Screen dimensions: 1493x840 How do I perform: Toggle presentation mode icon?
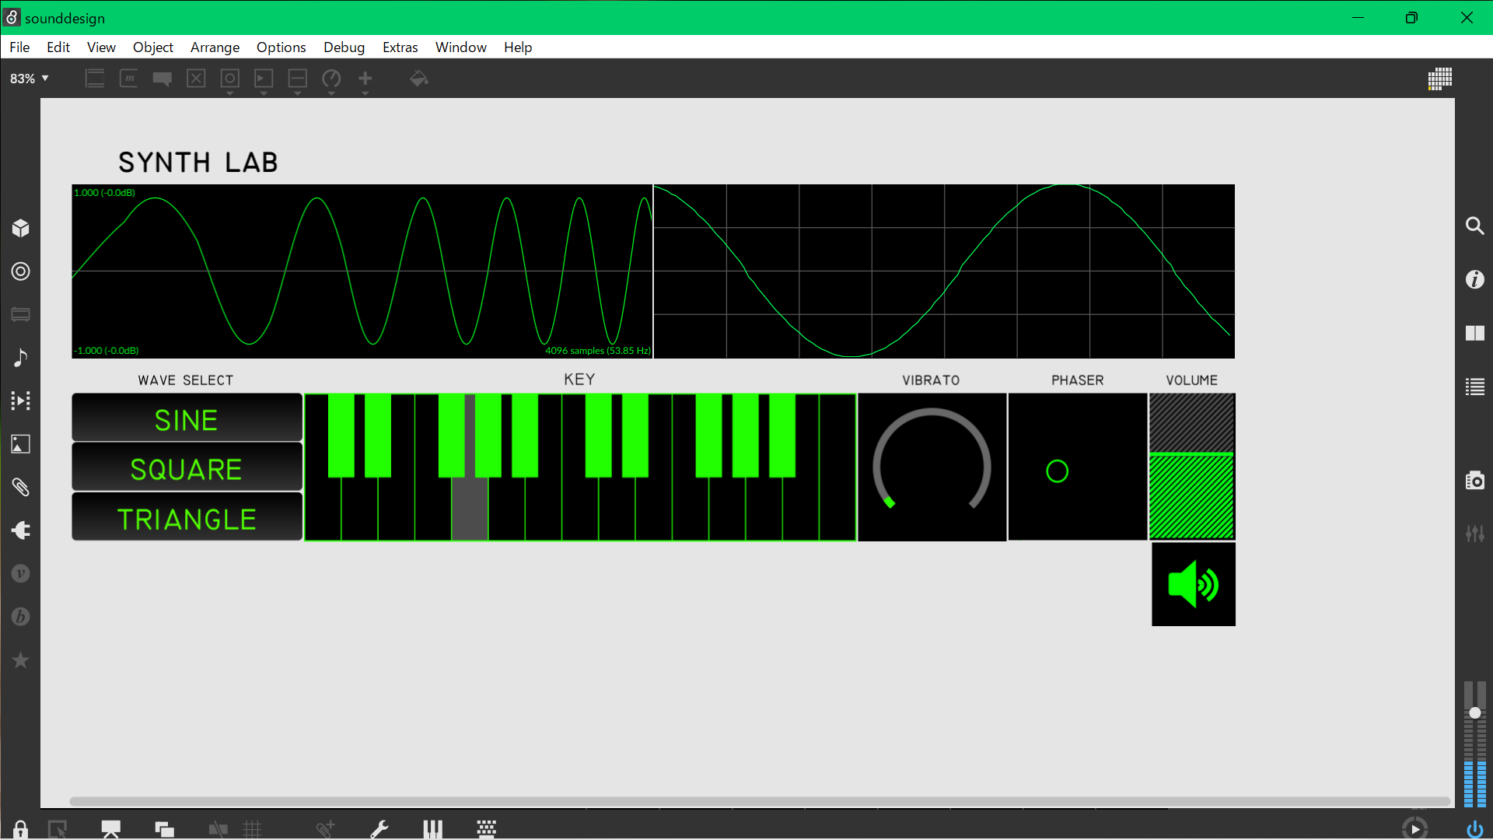coord(110,829)
